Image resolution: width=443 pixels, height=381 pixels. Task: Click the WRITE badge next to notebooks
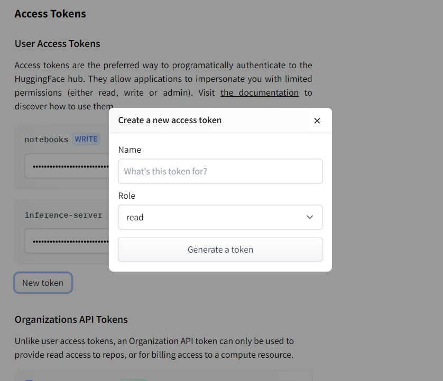86,139
